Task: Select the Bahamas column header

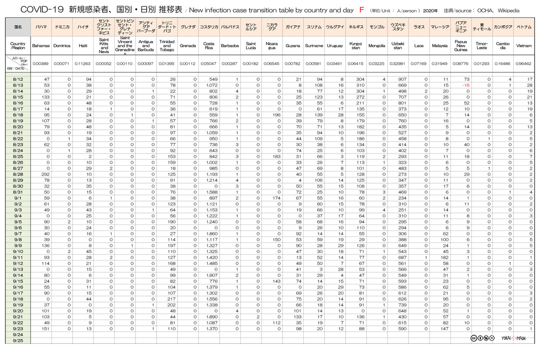Action: [x=40, y=46]
